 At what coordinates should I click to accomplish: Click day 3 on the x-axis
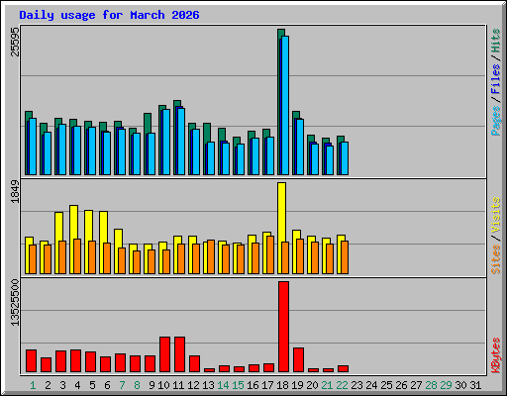coord(62,385)
